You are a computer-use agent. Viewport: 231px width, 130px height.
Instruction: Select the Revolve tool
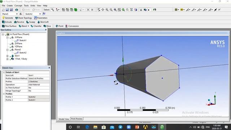(19, 22)
